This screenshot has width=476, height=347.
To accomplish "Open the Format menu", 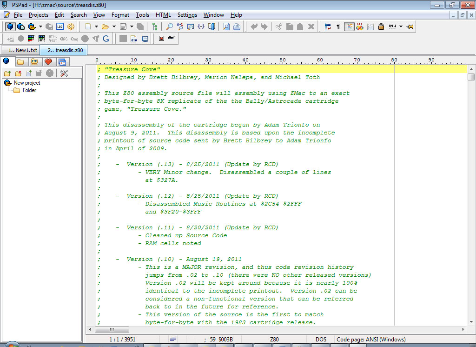I will click(x=120, y=15).
